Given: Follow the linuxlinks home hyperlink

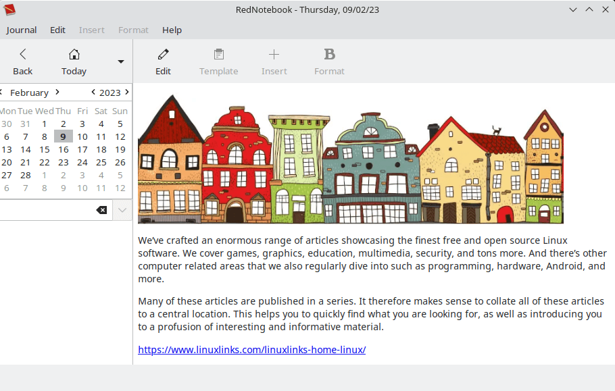Looking at the screenshot, I should click(x=251, y=350).
